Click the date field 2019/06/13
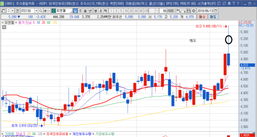257x137 pixels. point(205,11)
